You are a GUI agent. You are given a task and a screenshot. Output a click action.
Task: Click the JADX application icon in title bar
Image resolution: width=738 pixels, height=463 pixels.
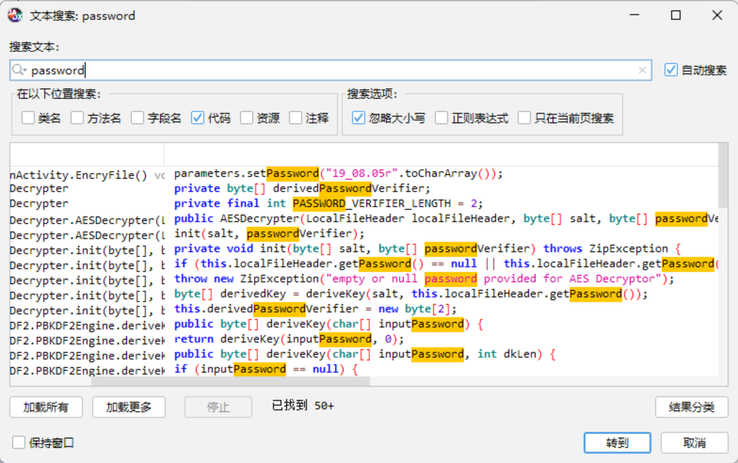(15, 16)
